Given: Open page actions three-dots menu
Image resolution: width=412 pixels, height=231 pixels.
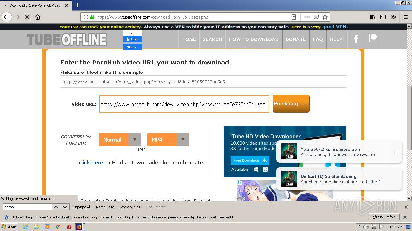Looking at the screenshot, I should click(x=307, y=17).
